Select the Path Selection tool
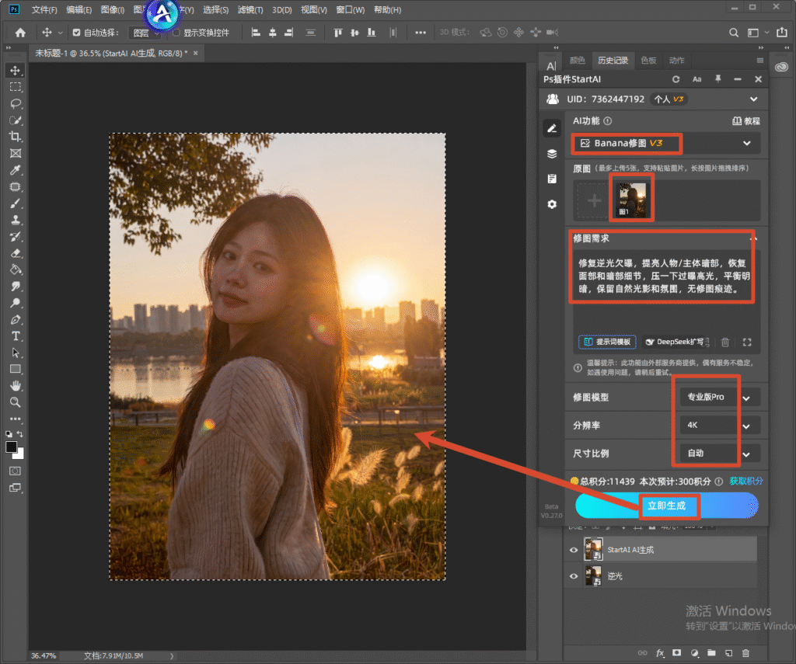The image size is (796, 664). tap(16, 353)
